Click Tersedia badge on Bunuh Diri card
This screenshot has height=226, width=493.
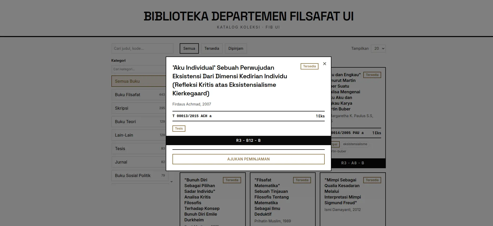(232, 180)
